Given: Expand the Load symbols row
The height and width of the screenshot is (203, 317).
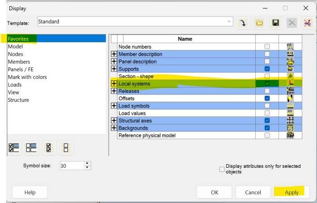Looking at the screenshot, I should (x=114, y=106).
